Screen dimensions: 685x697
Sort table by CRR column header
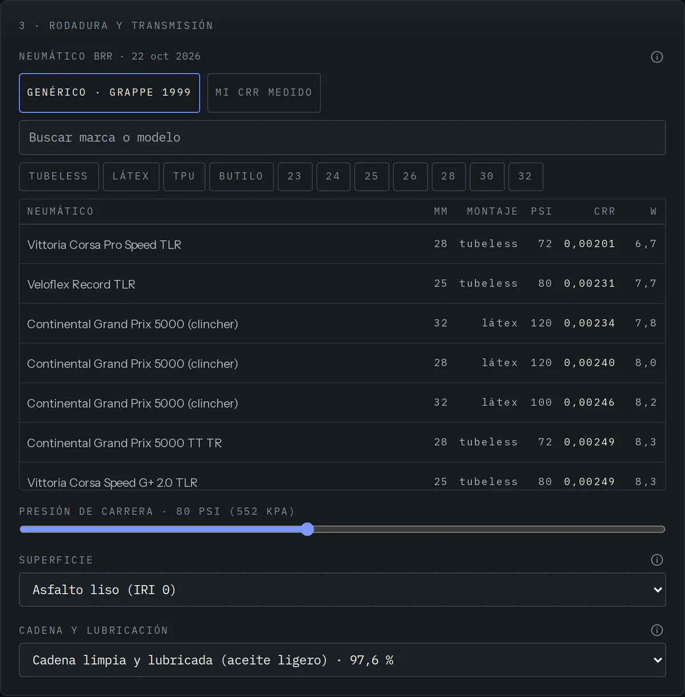(x=605, y=212)
